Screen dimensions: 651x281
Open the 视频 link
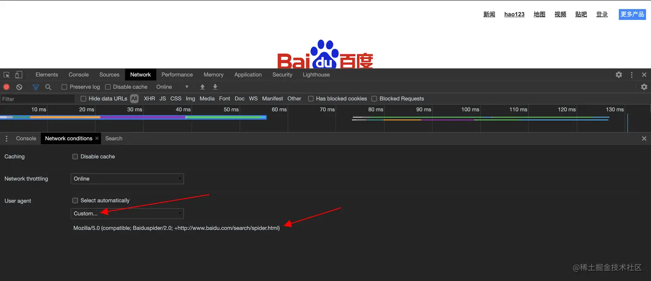tap(560, 14)
